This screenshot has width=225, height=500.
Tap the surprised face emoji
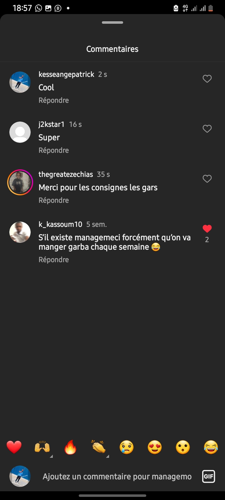point(183,447)
